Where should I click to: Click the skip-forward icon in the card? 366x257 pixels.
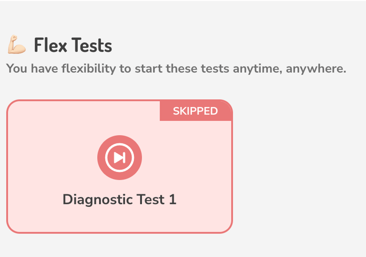[x=120, y=158]
